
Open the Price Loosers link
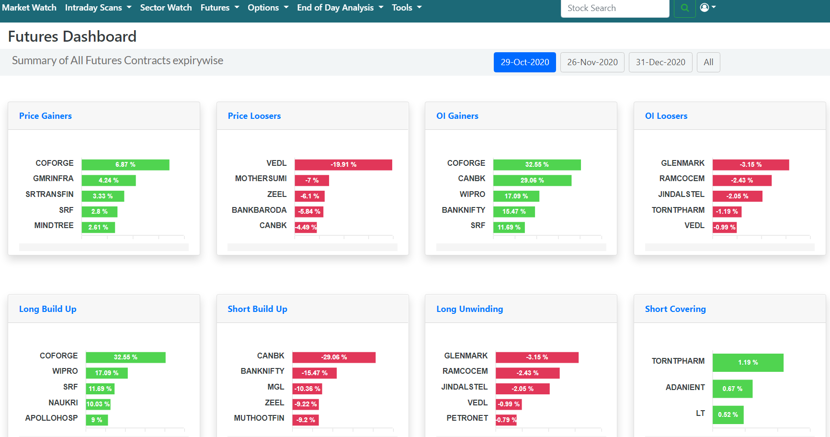point(254,116)
